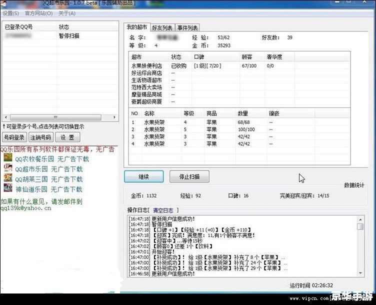Click log entry 开始迎客!
Image resolution: width=376 pixels, height=305 pixels.
point(152,252)
